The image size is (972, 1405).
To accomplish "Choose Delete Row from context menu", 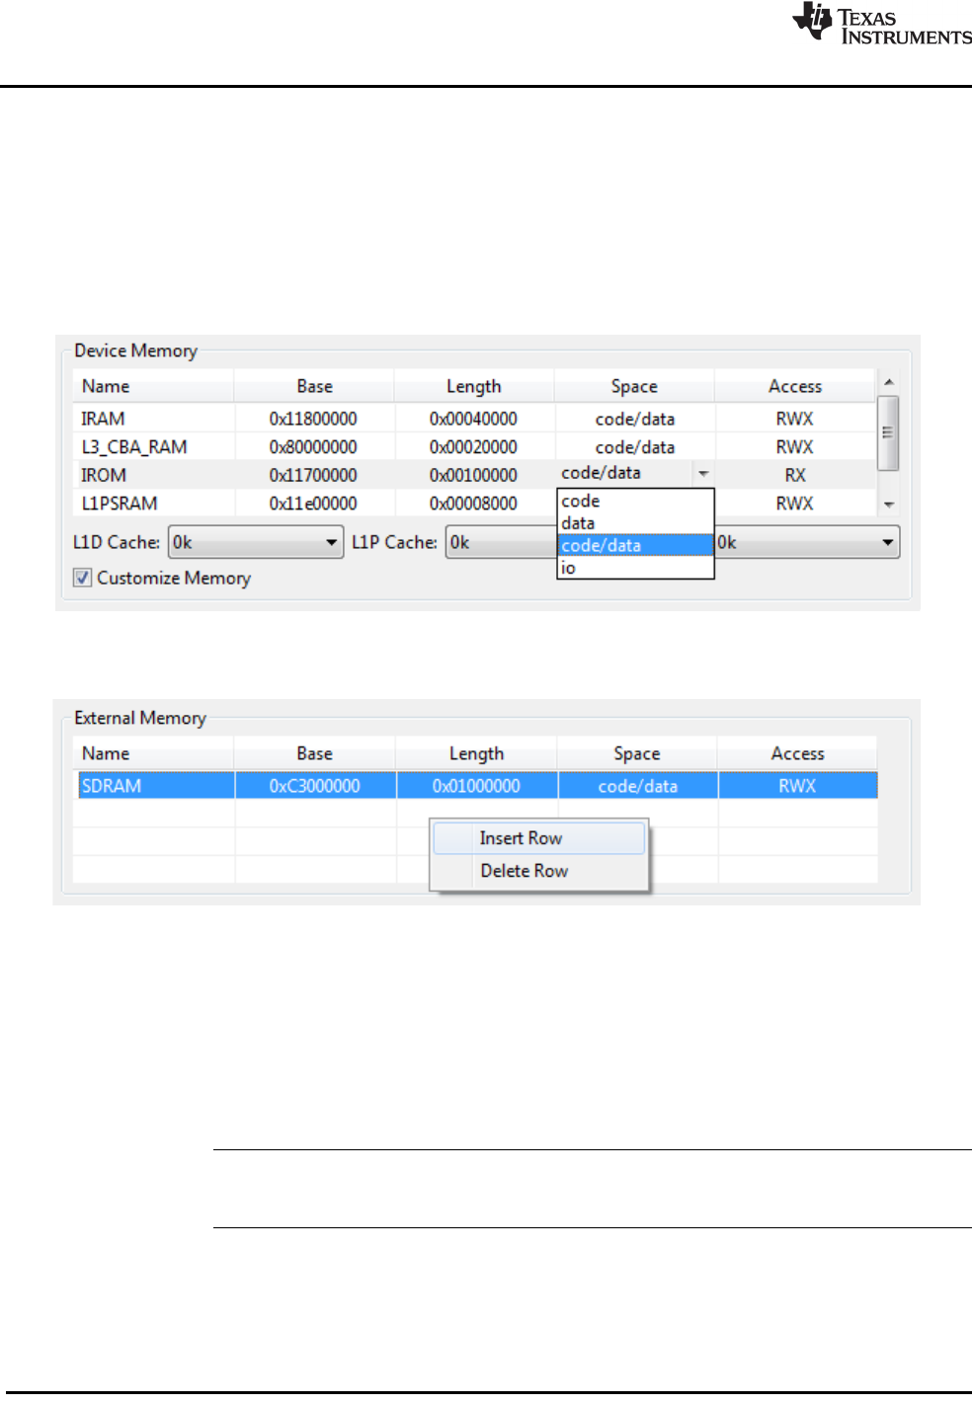I will (x=539, y=871).
